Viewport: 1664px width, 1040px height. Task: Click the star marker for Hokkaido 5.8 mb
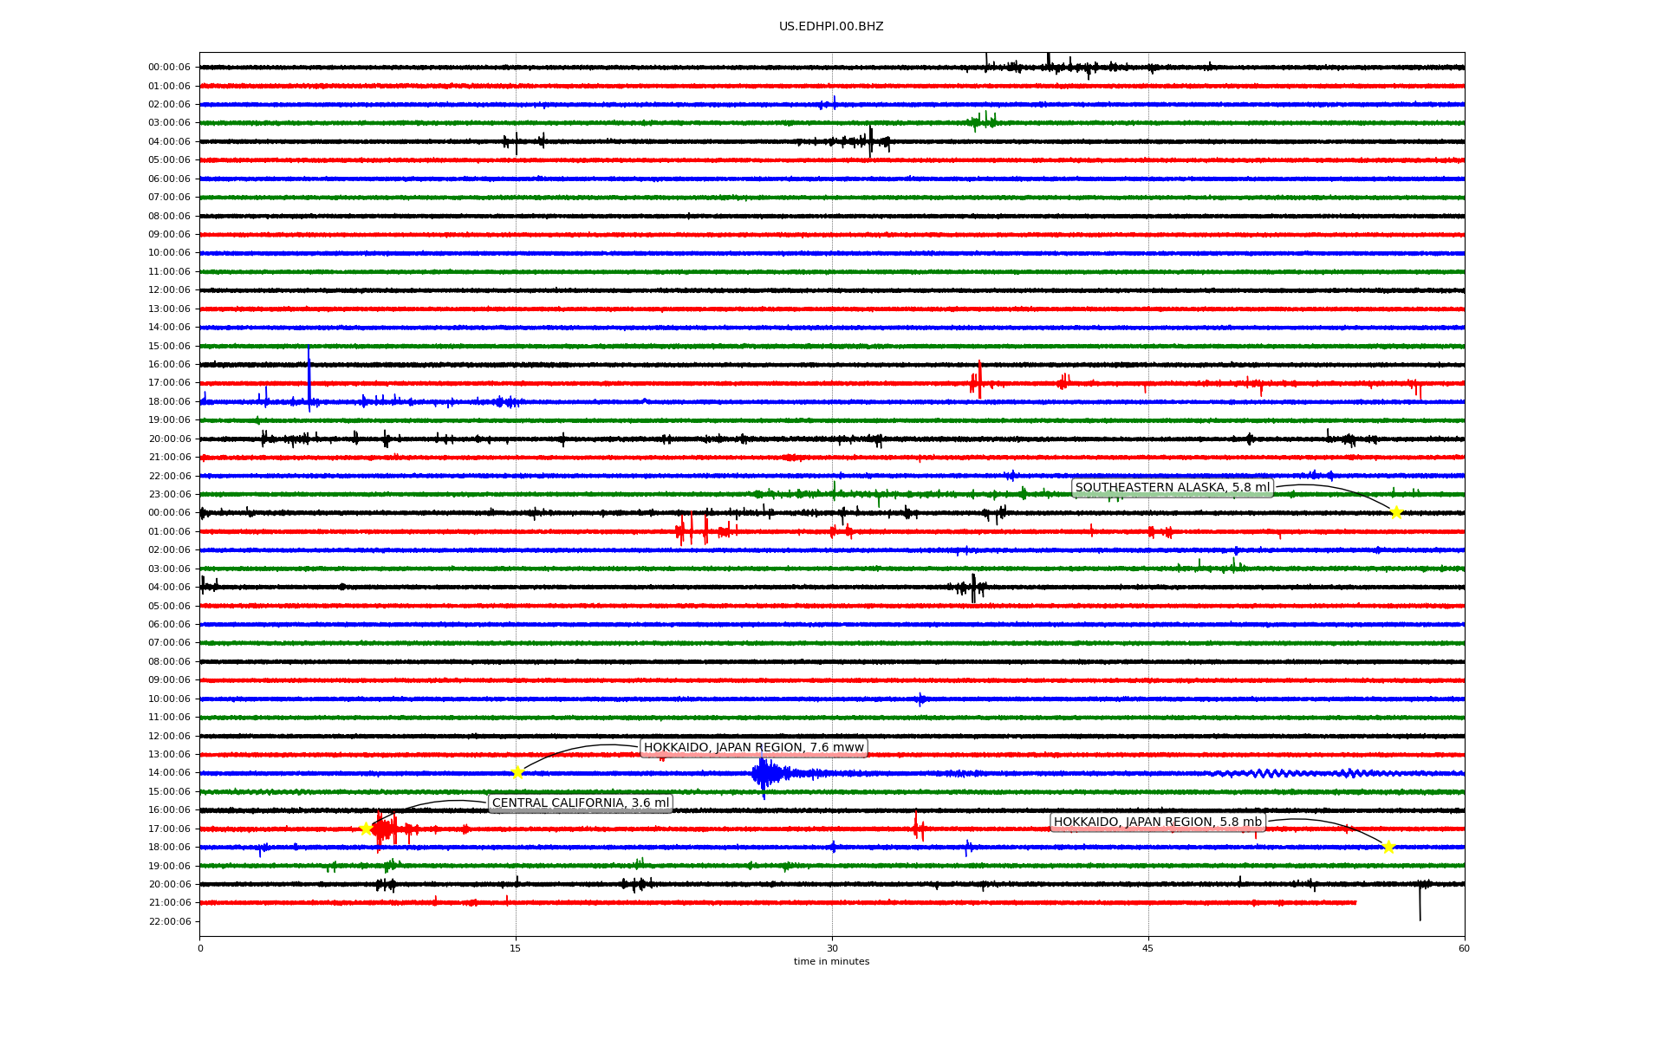click(1388, 847)
